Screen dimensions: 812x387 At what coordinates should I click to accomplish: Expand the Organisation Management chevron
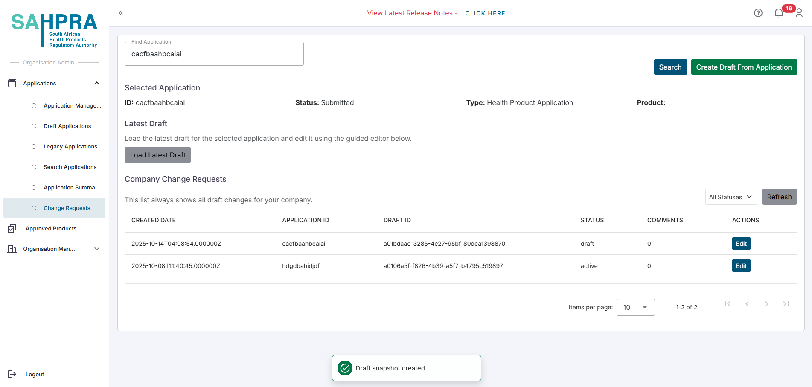97,249
